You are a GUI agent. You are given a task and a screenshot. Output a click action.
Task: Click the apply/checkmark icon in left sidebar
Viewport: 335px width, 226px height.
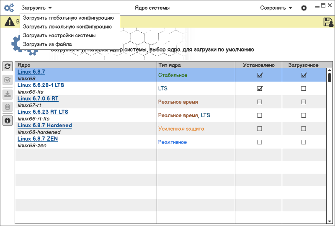click(8, 80)
